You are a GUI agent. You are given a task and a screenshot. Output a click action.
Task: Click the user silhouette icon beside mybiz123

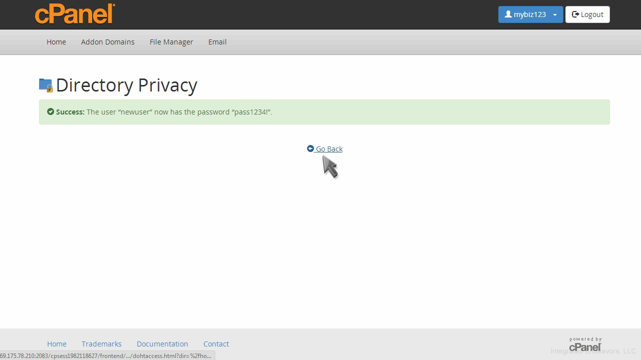508,14
